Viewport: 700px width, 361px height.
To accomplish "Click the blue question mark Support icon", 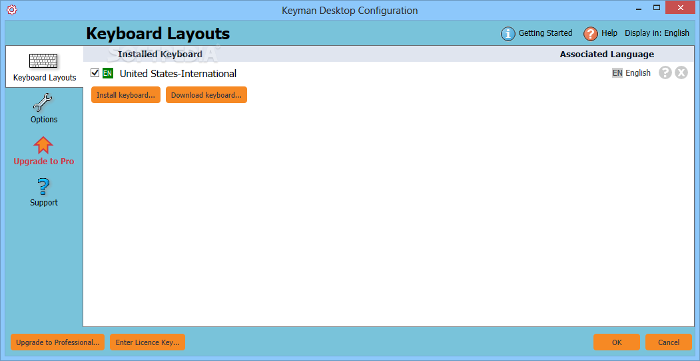I will tap(44, 187).
